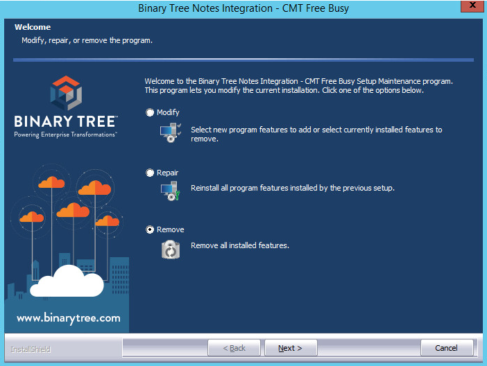Click the www.binarytree.com text

click(x=68, y=318)
